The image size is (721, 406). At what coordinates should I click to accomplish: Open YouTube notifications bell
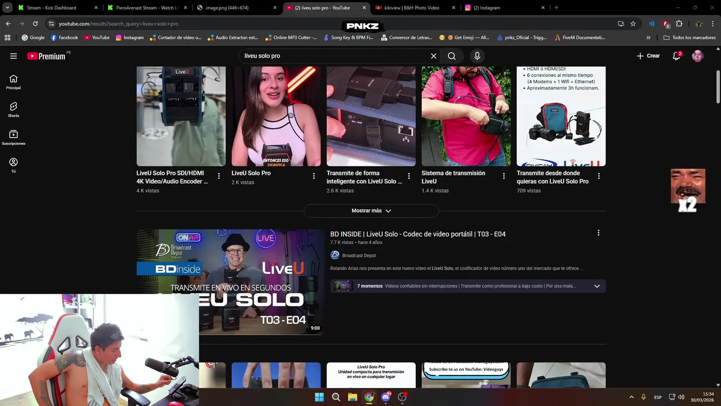tap(677, 56)
